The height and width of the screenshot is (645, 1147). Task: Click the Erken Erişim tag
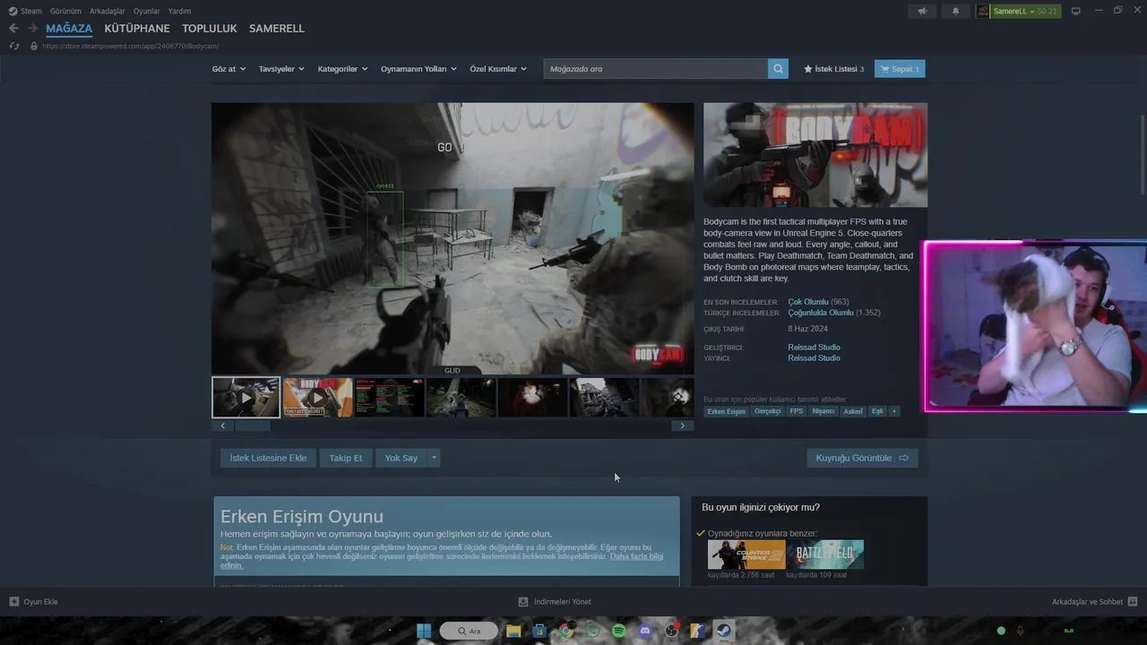(x=726, y=411)
